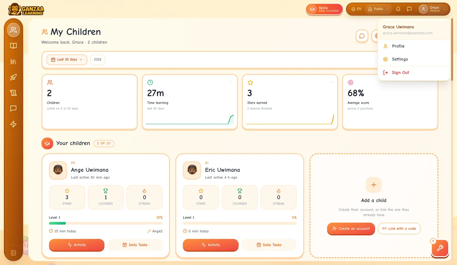Click the Ange2 key label

point(155,231)
